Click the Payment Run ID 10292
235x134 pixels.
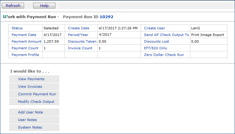tap(107, 17)
